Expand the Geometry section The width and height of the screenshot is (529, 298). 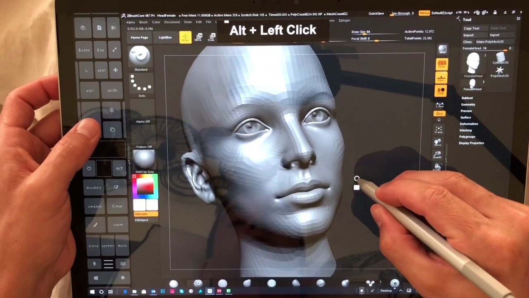click(x=468, y=104)
